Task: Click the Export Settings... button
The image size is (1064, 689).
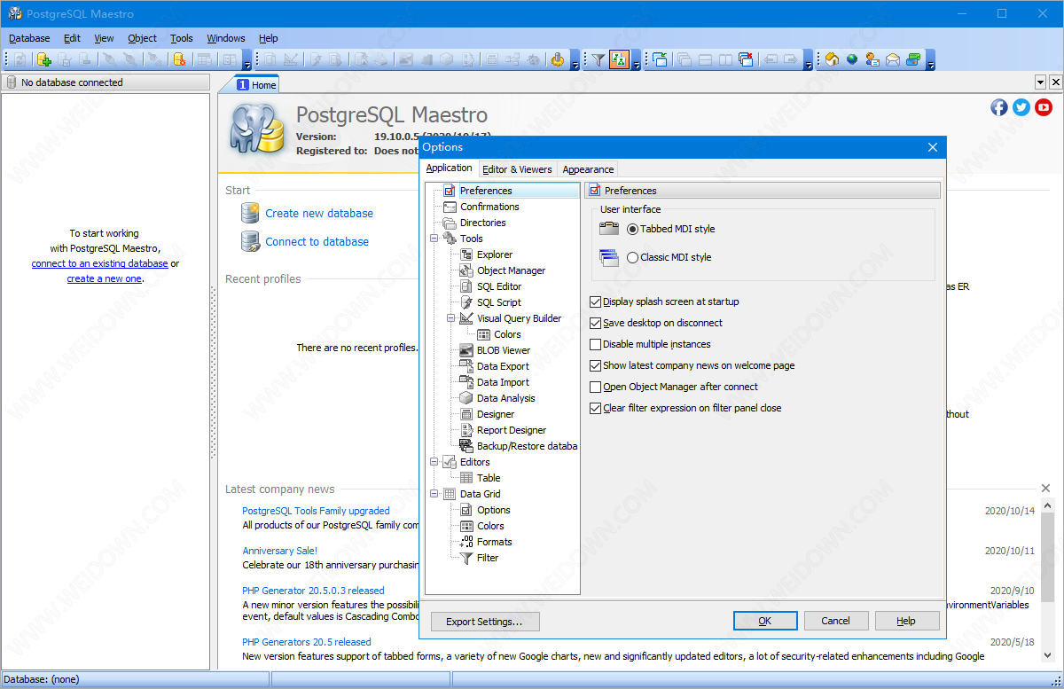Action: click(x=484, y=622)
